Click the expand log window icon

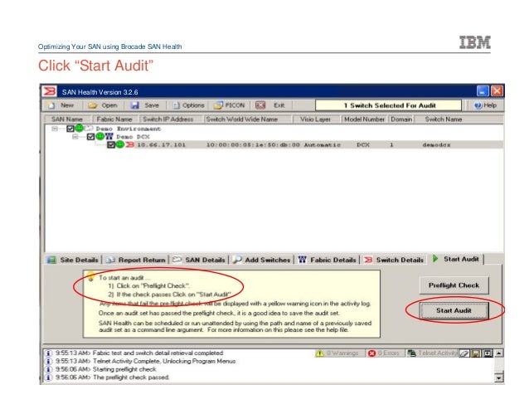(488, 353)
